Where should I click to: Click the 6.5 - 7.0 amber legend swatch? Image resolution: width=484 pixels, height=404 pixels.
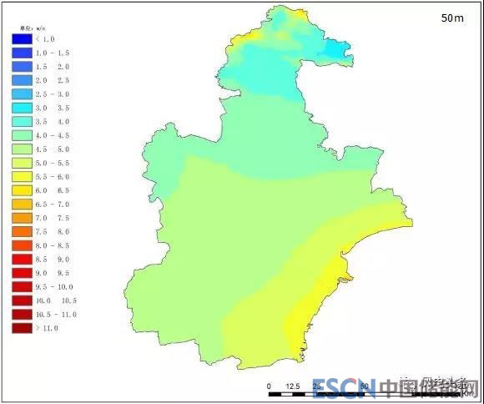(x=22, y=205)
